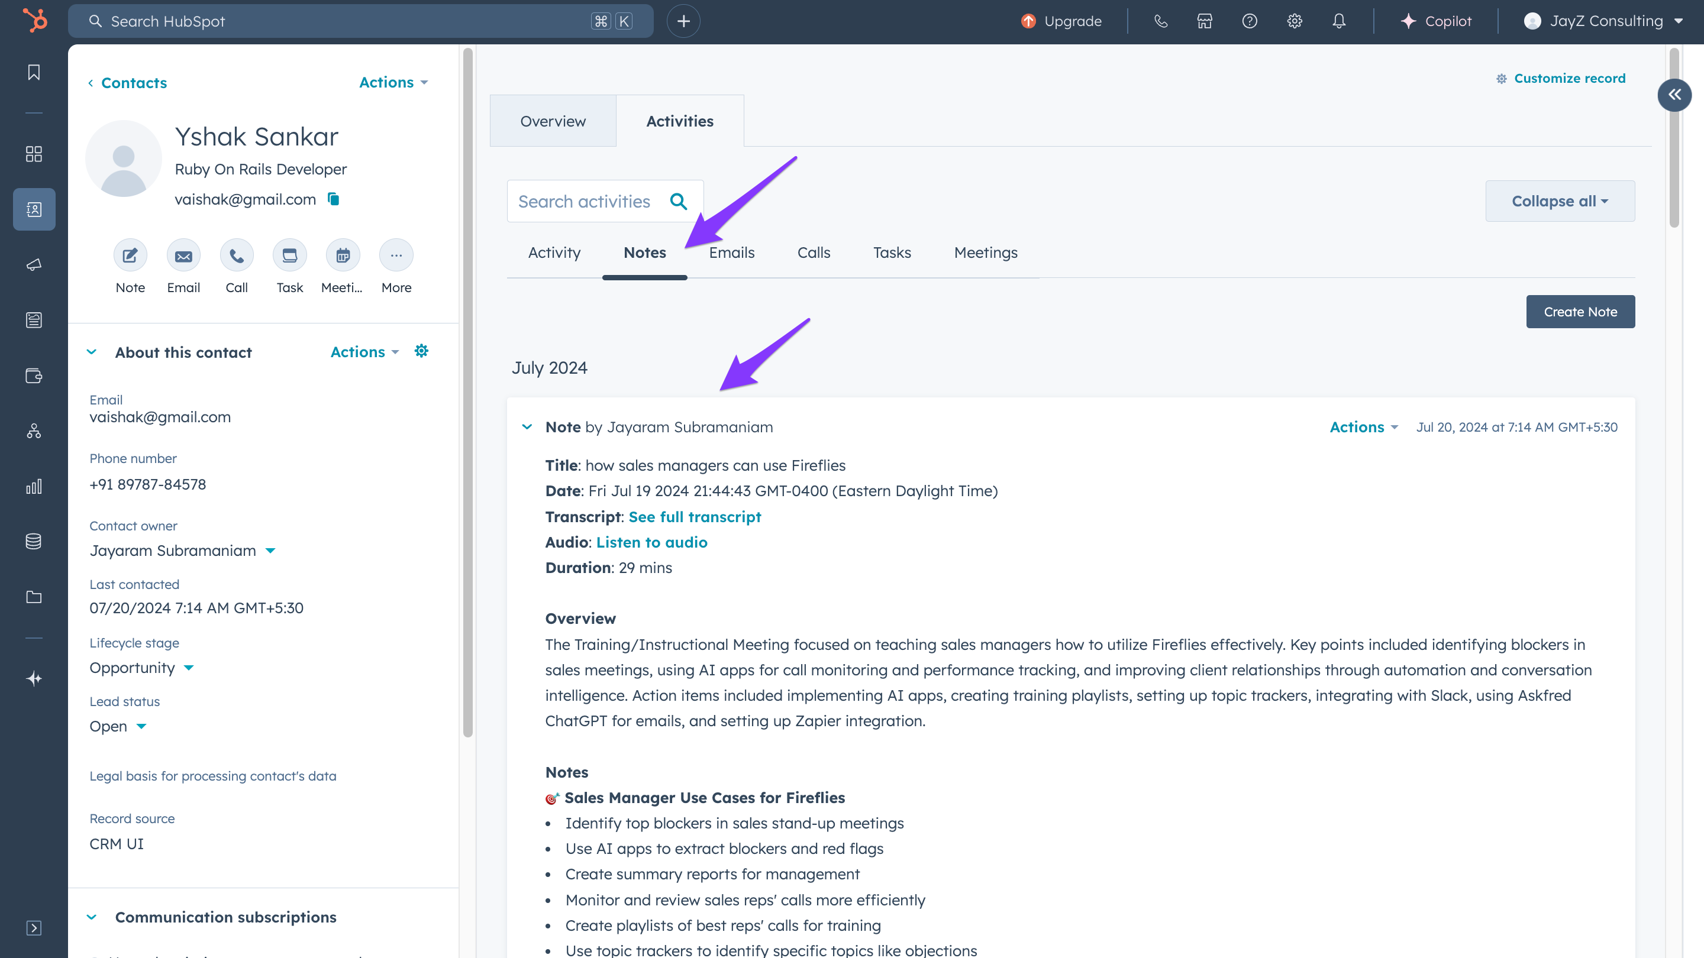Open the JayZ Consulting account menu
The image size is (1704, 958).
(1603, 21)
